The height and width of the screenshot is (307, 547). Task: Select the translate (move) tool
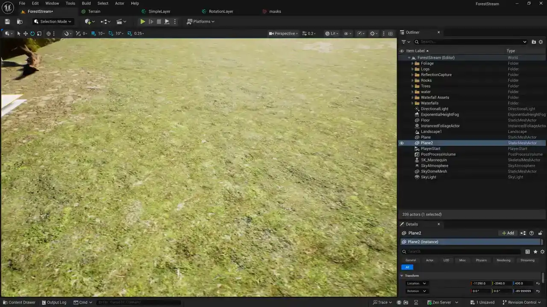tap(25, 33)
